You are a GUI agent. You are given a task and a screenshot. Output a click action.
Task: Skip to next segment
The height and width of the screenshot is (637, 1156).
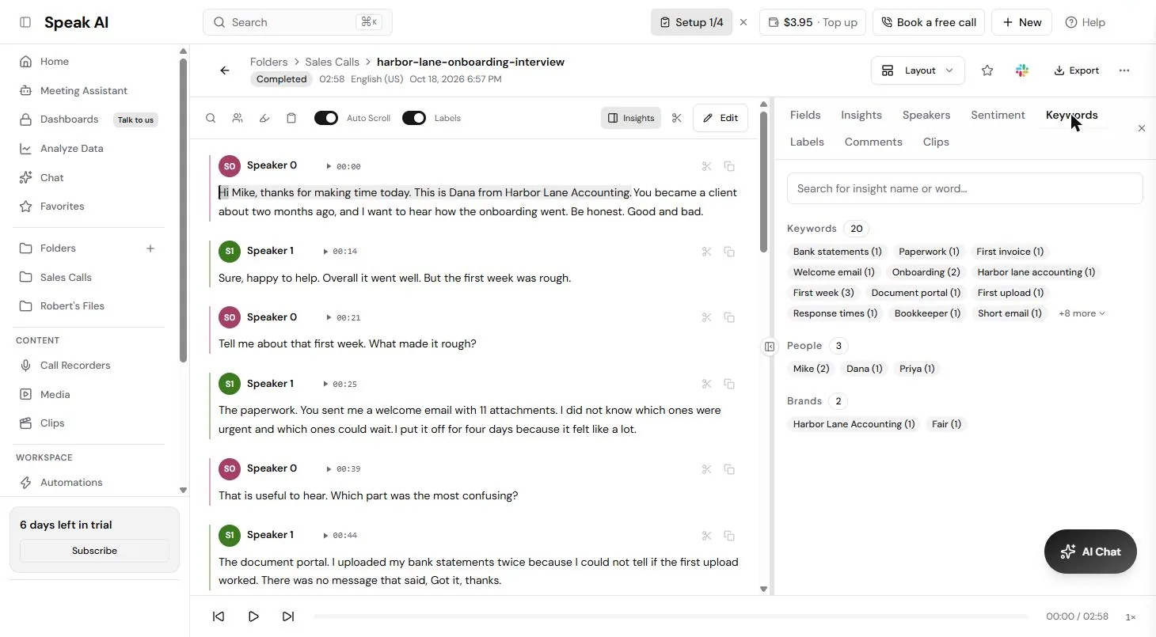(288, 616)
